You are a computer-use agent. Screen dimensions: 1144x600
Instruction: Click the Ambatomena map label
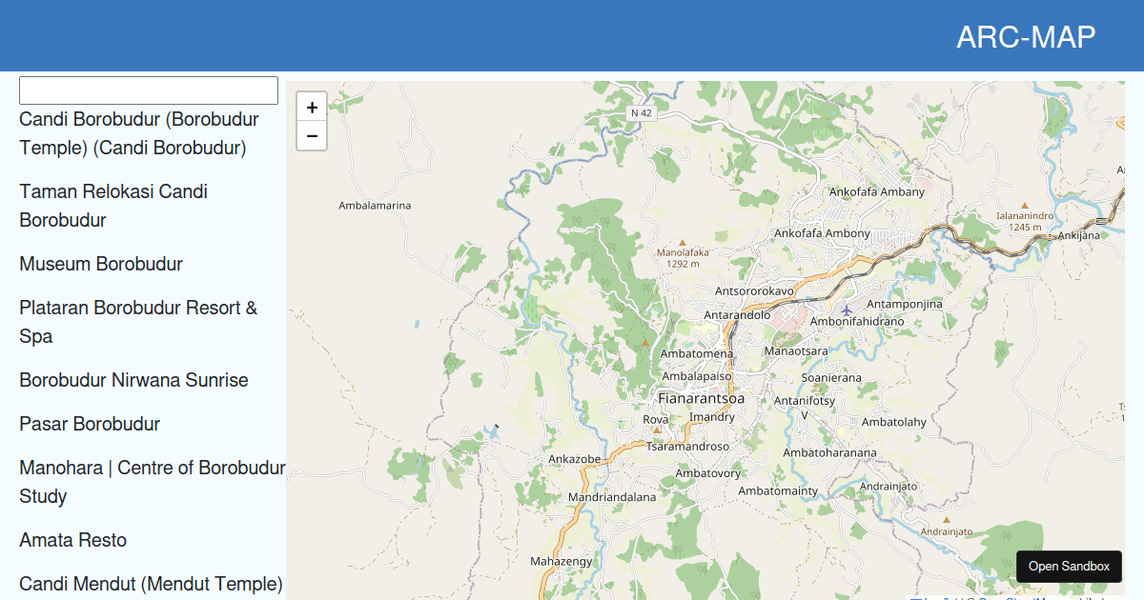[697, 354]
